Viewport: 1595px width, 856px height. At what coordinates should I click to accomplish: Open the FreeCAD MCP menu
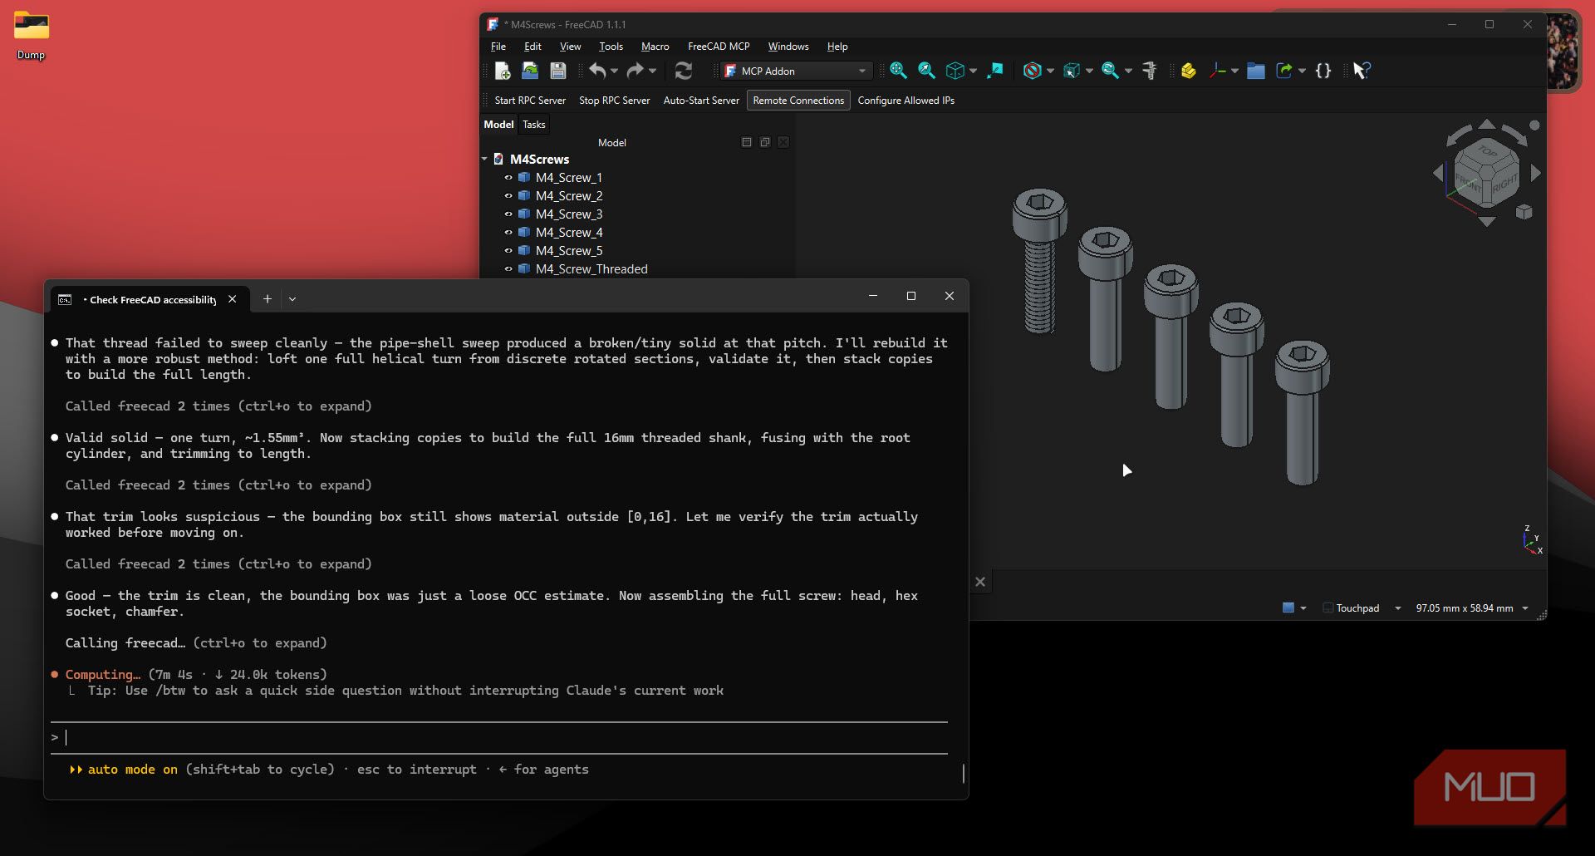pyautogui.click(x=719, y=47)
